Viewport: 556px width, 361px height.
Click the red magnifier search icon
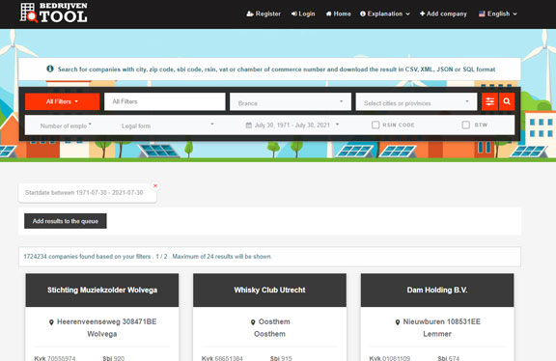tap(507, 101)
